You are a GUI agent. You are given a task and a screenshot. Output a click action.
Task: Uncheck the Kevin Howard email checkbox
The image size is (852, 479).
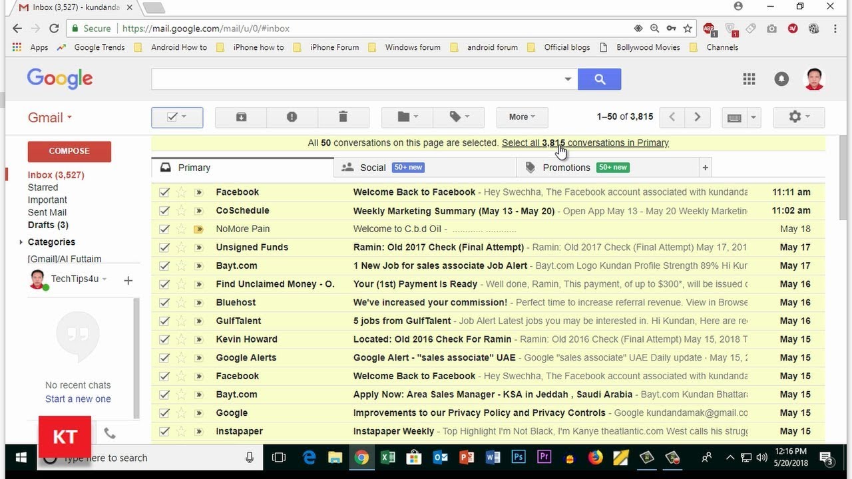click(x=164, y=339)
